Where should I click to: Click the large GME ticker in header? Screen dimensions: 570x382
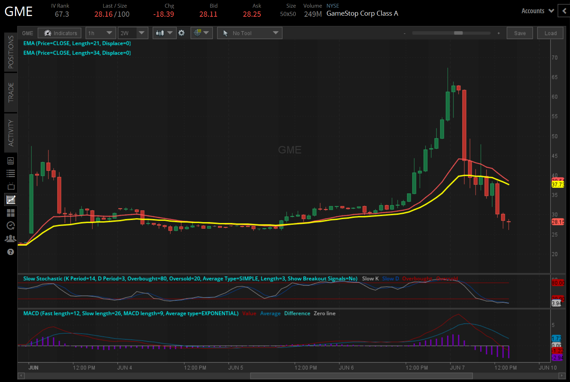(x=18, y=11)
